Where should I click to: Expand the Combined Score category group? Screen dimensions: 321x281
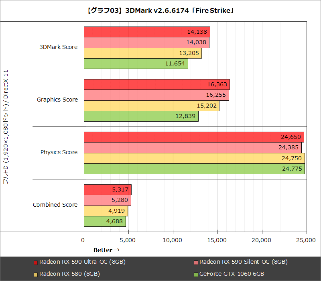(55, 205)
